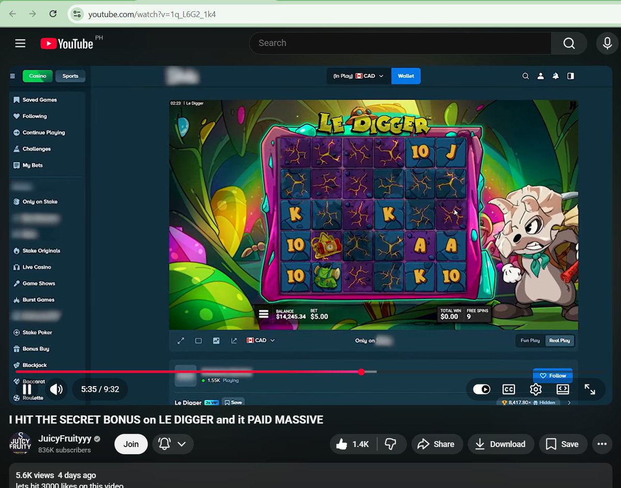The height and width of the screenshot is (488, 621).
Task: Open notification bell dropdown
Action: (173, 444)
